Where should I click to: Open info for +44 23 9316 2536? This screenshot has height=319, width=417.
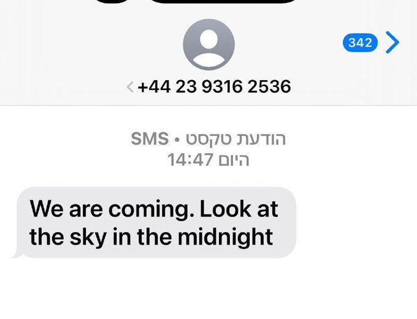[x=215, y=86]
